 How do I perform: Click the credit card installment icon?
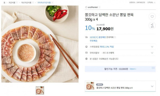pos(86,53)
